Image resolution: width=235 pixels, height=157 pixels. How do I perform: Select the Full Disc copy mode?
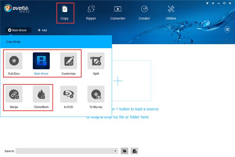[14, 61]
